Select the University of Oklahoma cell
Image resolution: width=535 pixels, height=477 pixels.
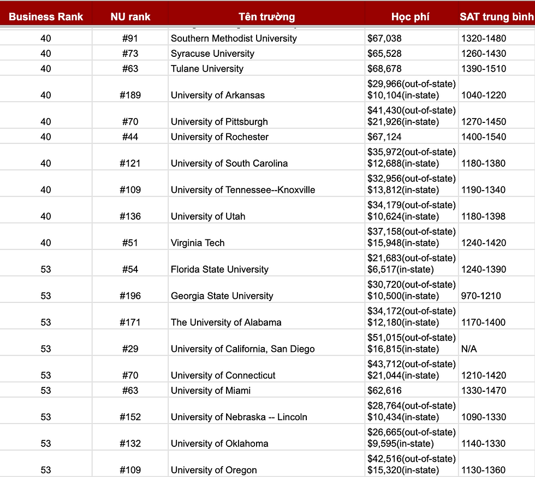pyautogui.click(x=266, y=438)
